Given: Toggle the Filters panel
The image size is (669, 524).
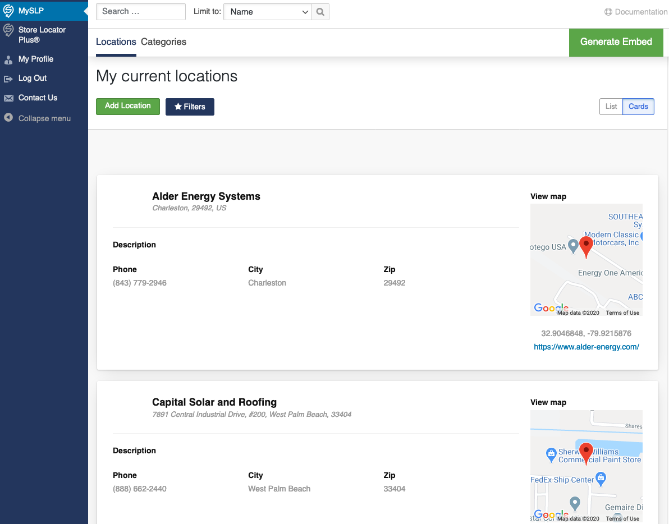Looking at the screenshot, I should pos(190,107).
